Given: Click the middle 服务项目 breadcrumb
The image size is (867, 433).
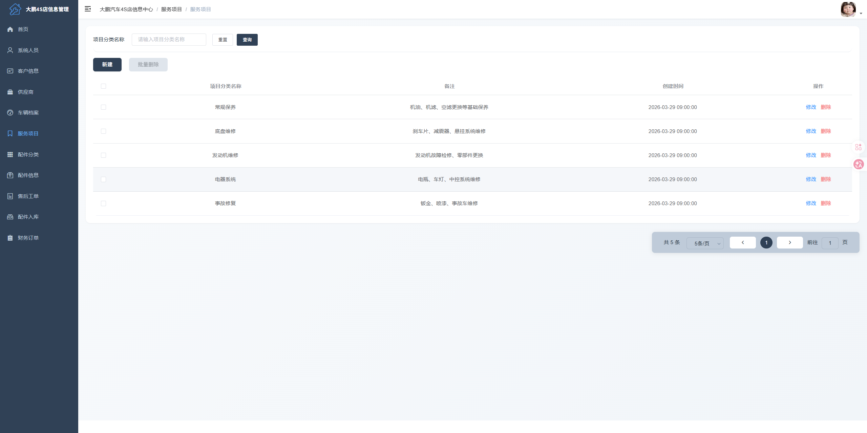Looking at the screenshot, I should pos(172,9).
